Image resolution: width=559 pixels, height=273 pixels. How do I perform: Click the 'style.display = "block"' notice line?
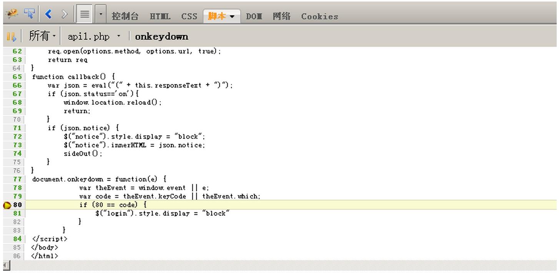(135, 136)
